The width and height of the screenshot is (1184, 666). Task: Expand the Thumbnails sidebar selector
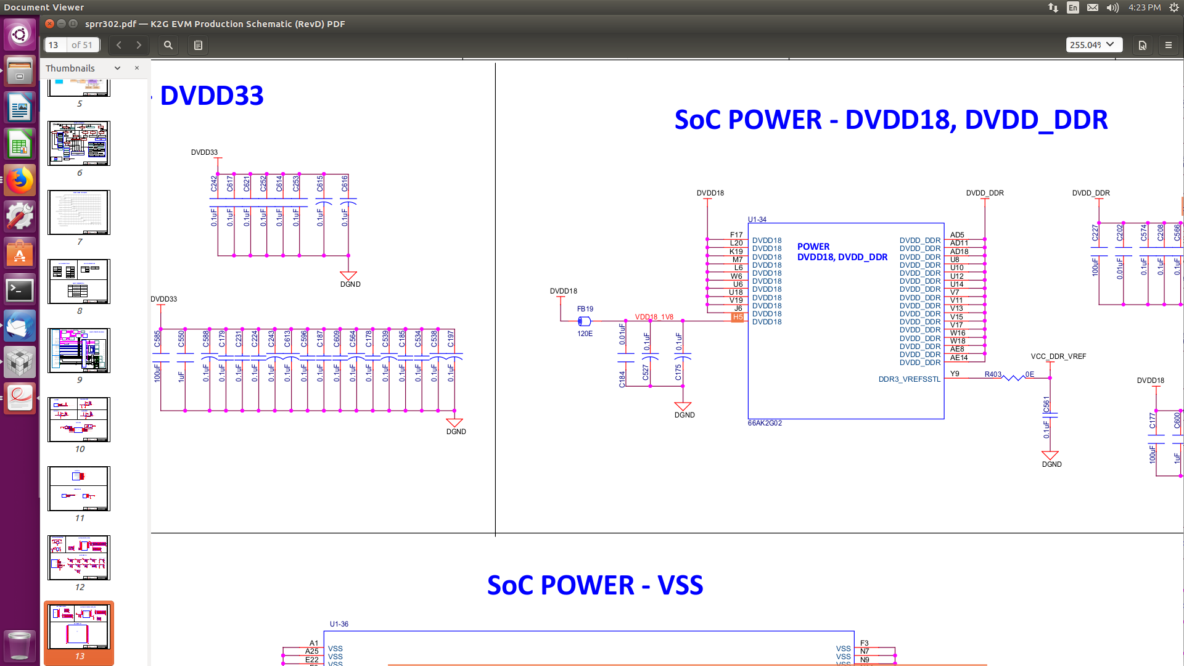coord(117,68)
